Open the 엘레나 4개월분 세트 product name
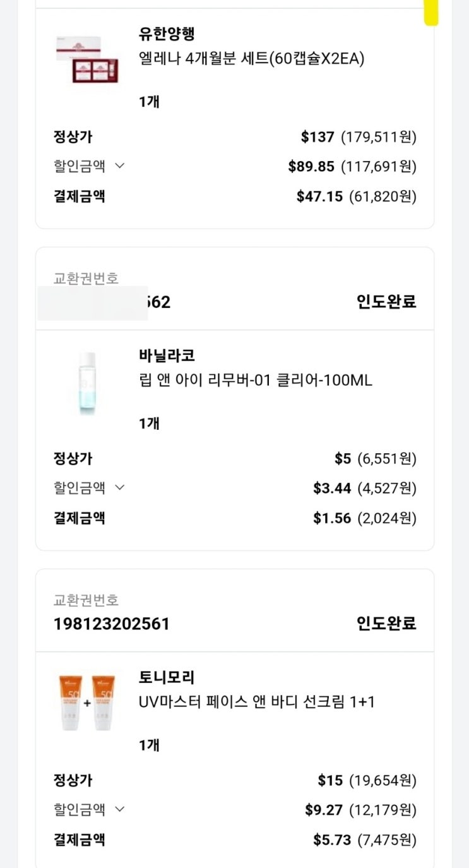The height and width of the screenshot is (868, 469). coord(251,59)
